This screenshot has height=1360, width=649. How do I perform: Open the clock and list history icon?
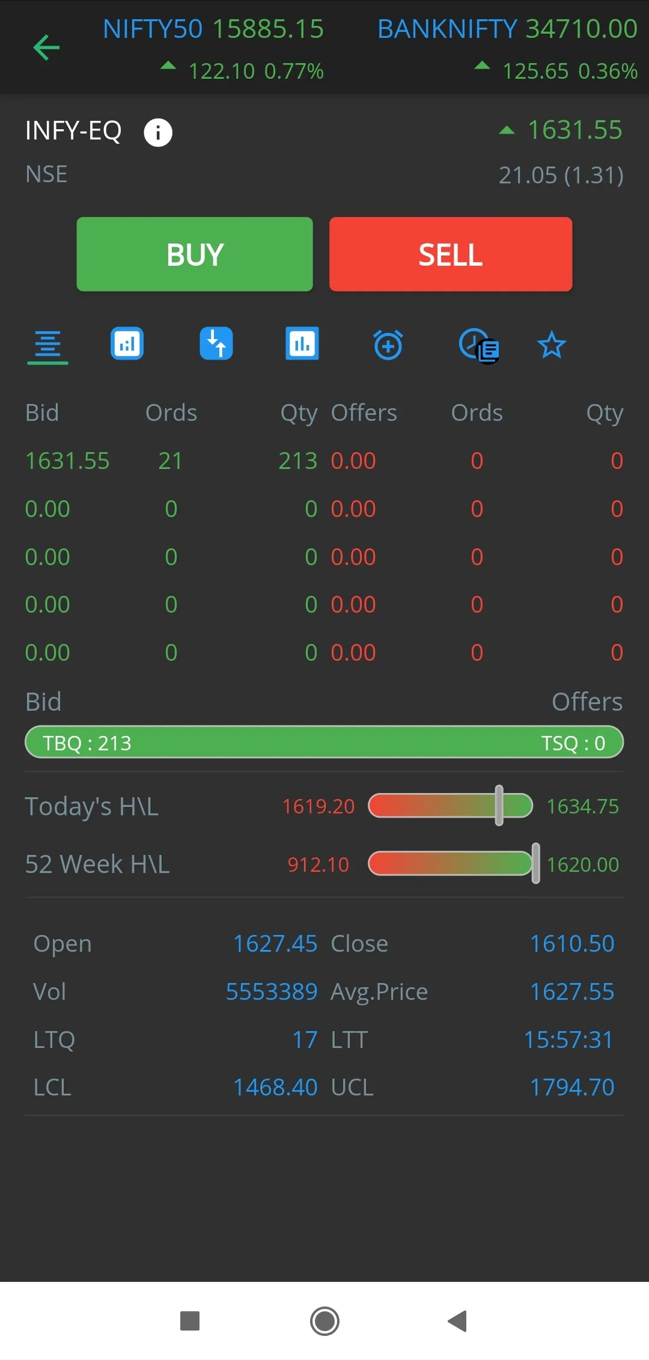coord(479,346)
